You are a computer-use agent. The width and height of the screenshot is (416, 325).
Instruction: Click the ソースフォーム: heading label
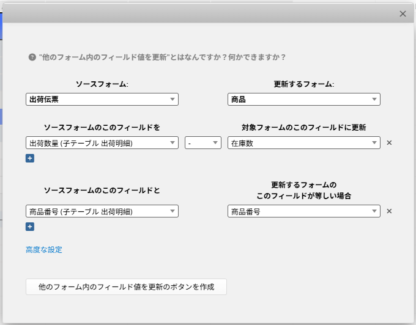pos(102,84)
